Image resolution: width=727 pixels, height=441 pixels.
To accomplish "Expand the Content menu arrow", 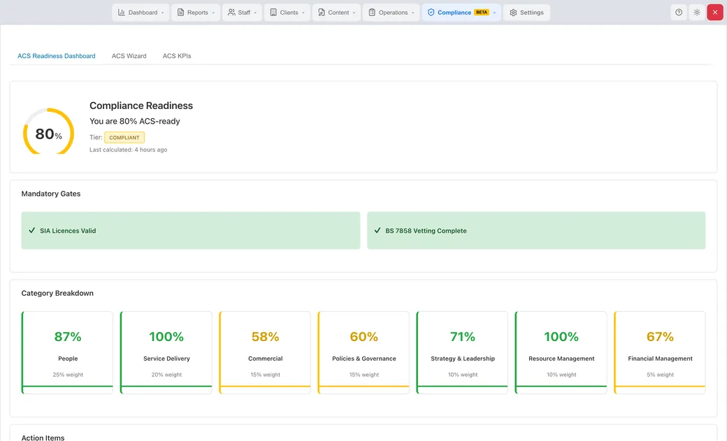I will pos(354,13).
